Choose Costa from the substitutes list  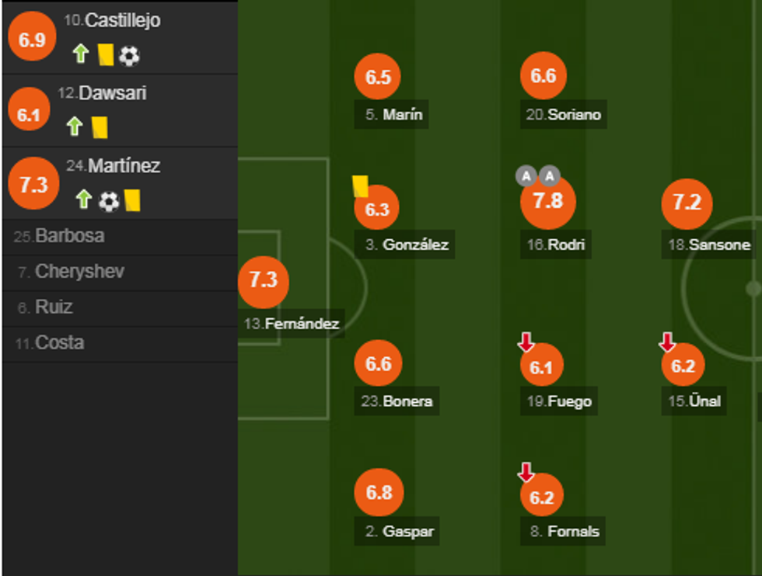[x=59, y=343]
